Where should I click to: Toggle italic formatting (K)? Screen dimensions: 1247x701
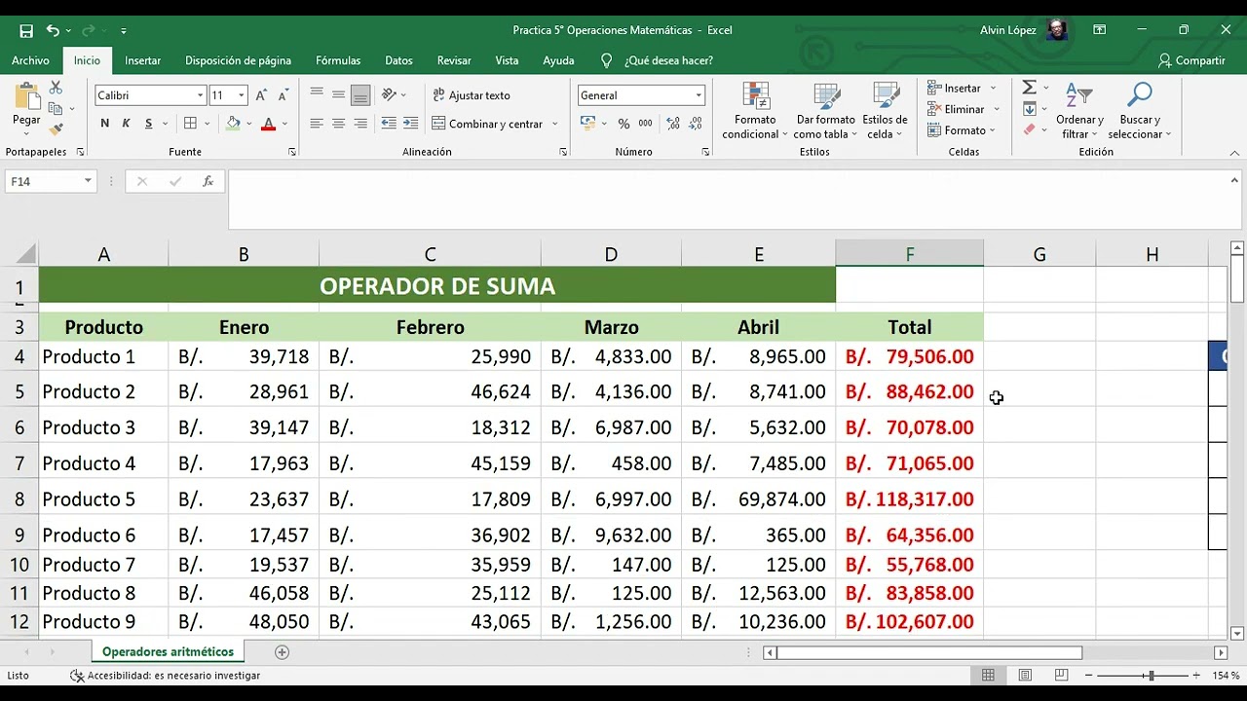click(127, 124)
